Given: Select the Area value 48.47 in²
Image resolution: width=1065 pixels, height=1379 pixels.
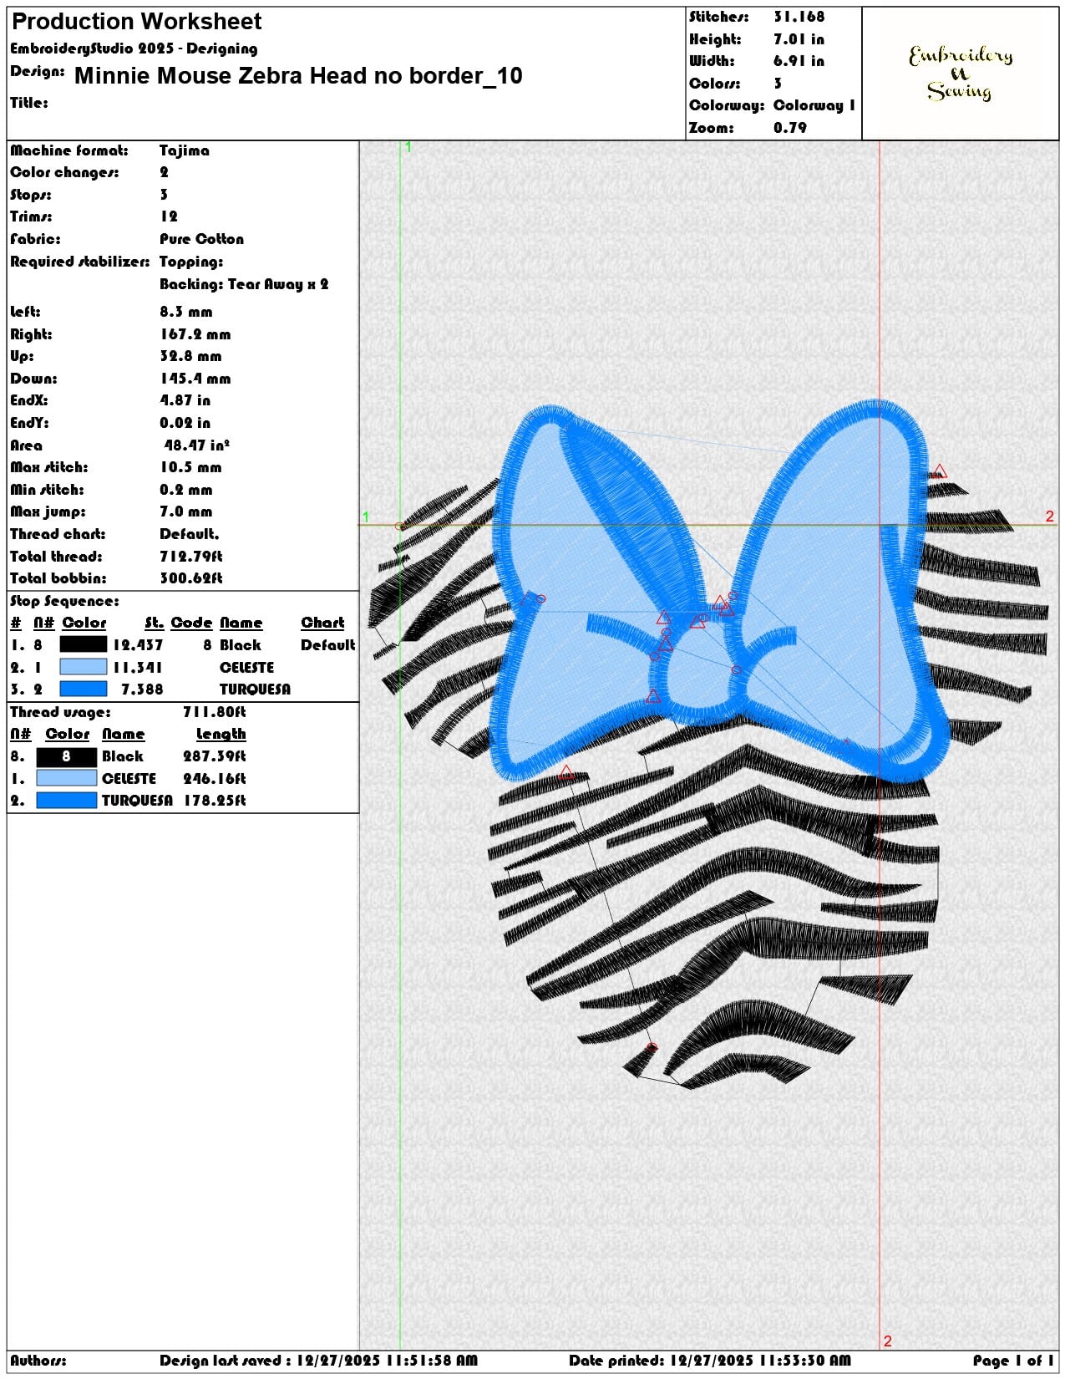Looking at the screenshot, I should pyautogui.click(x=196, y=445).
